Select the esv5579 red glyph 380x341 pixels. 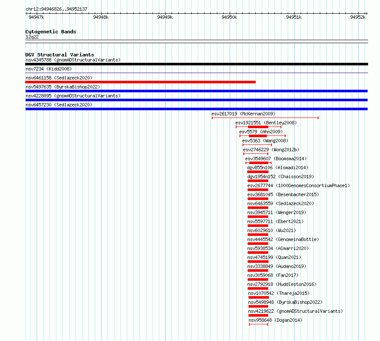point(263,136)
